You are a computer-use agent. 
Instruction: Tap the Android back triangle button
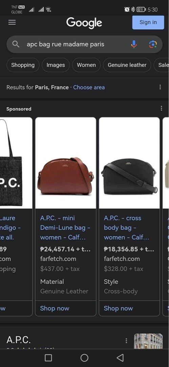click(x=120, y=357)
